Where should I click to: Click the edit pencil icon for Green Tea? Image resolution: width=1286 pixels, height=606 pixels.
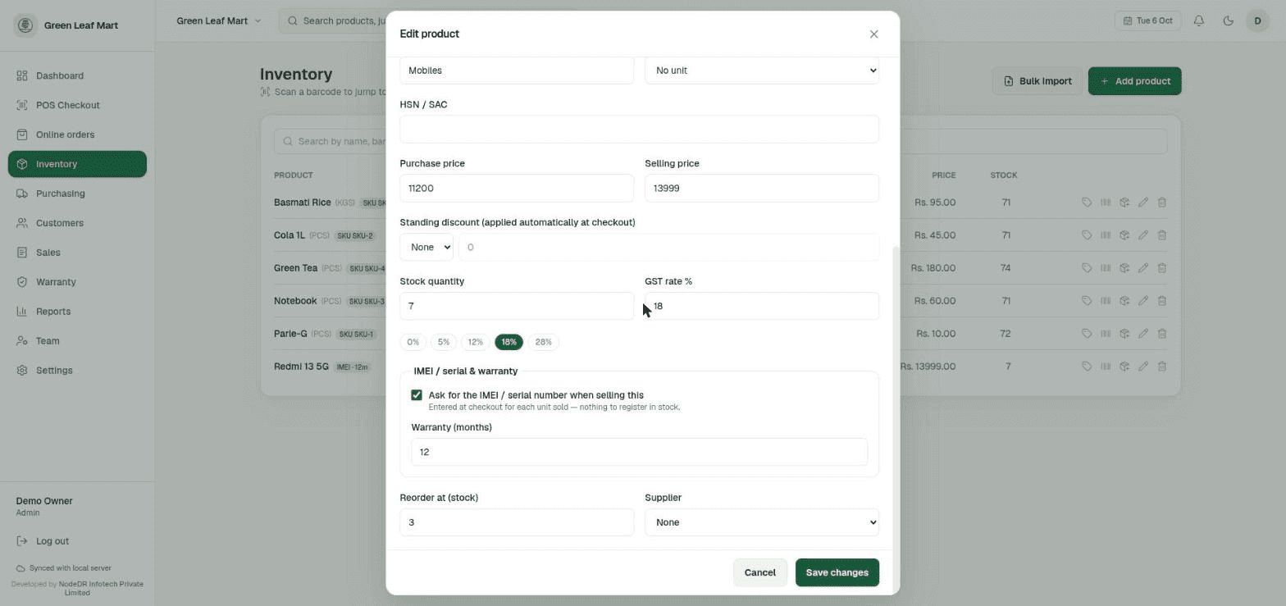[x=1143, y=268]
